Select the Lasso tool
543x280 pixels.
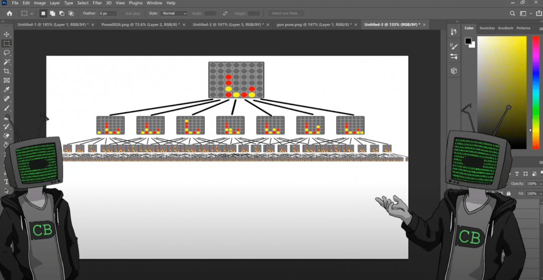[7, 53]
